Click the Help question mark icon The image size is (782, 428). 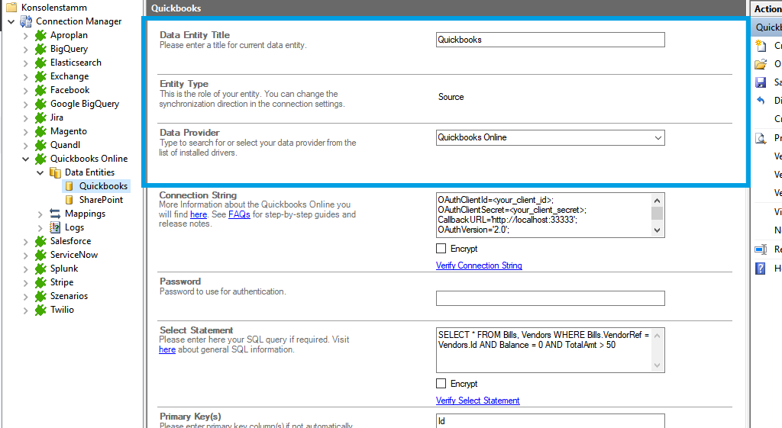click(761, 269)
